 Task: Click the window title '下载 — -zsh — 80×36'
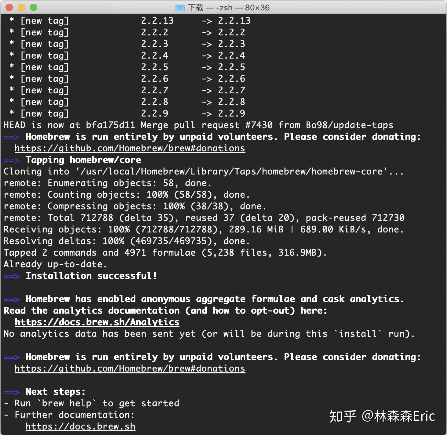228,8
